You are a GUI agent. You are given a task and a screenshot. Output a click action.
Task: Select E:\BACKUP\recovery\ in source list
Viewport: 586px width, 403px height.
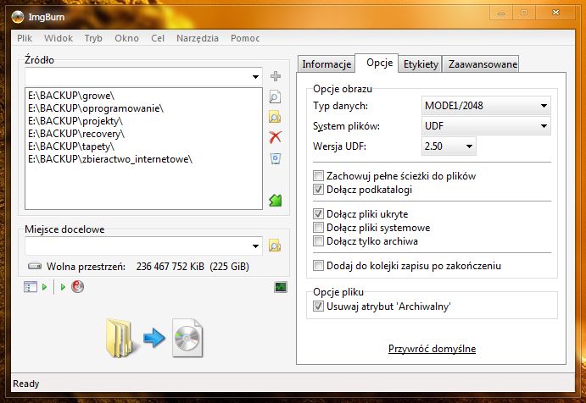click(75, 134)
